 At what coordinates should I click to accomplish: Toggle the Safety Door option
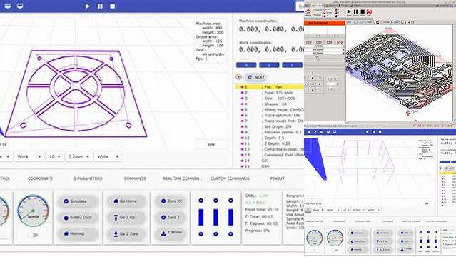click(x=78, y=218)
